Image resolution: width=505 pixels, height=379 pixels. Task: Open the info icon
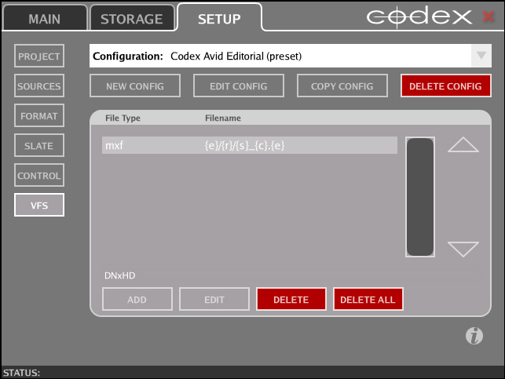(474, 336)
